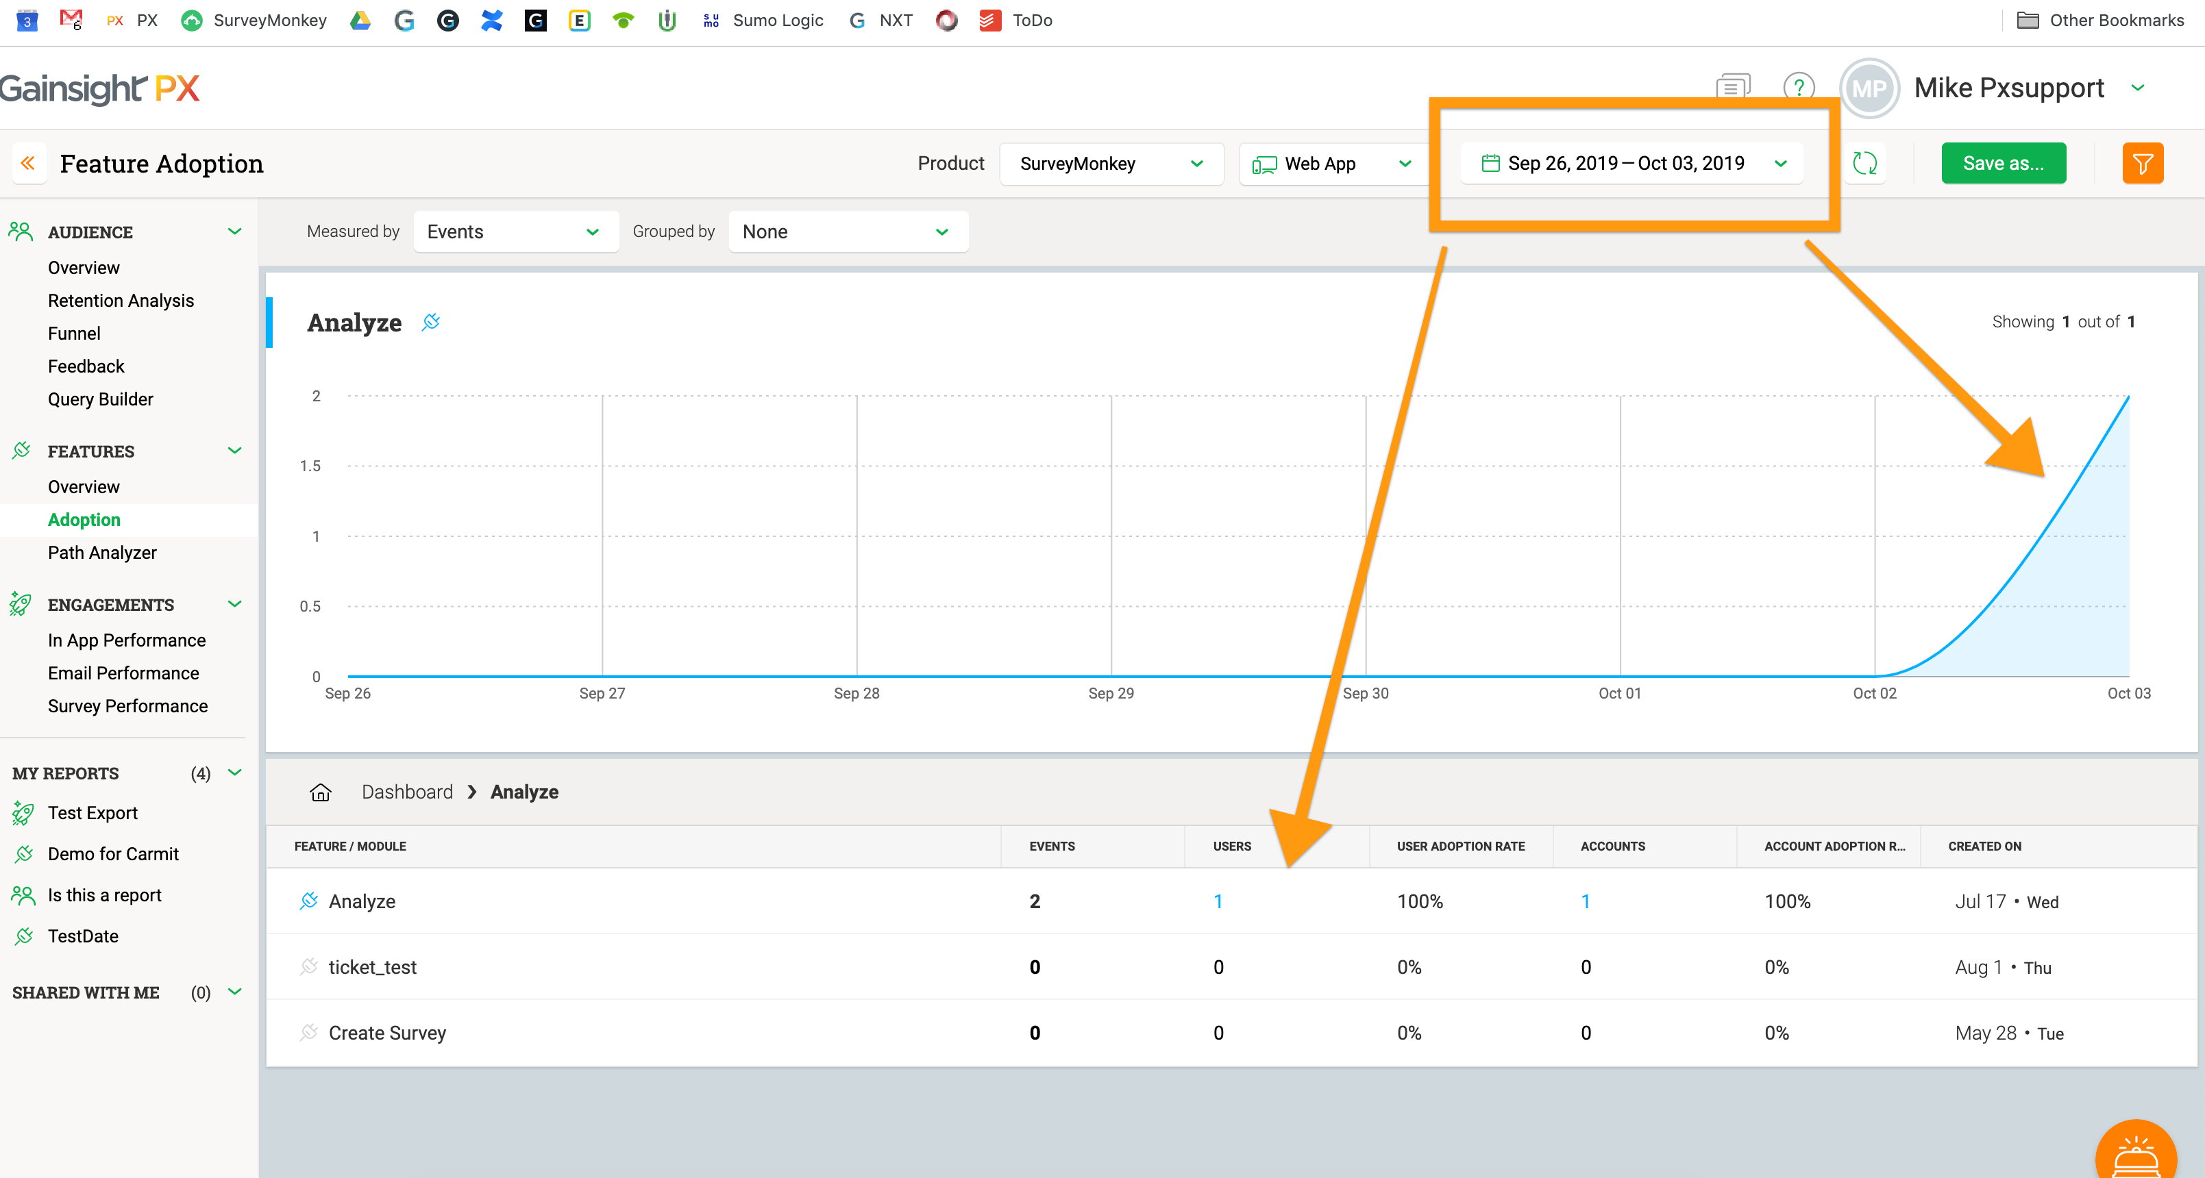Open the Google Drive bookmark
This screenshot has width=2205, height=1178.
(360, 20)
